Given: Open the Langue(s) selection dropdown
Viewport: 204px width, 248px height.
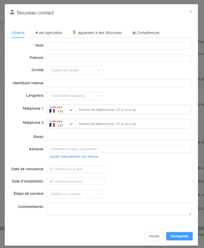Looking at the screenshot, I should point(75,96).
